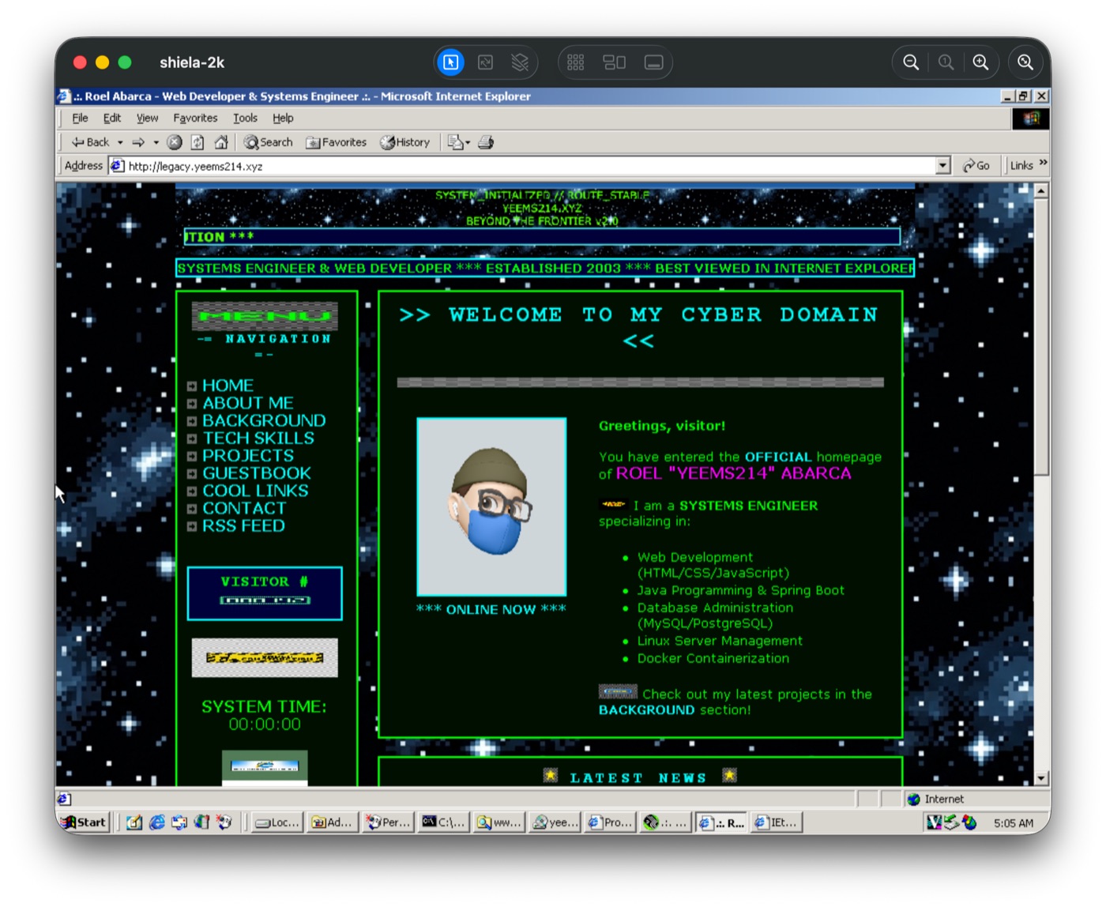This screenshot has width=1106, height=907.
Task: Click the system tray clock showing 5:05 AM
Action: coord(1014,822)
